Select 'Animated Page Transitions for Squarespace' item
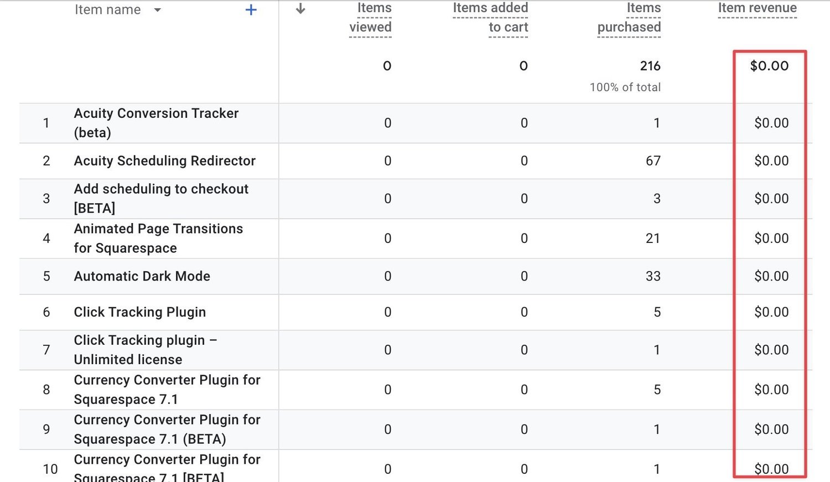Viewport: 830px width, 482px height. tap(158, 239)
